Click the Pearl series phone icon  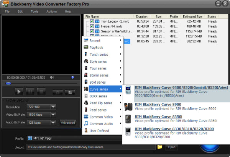(86, 110)
